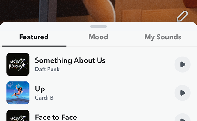Switch to the Featured tab
Viewport: 197px width, 121px height.
(x=34, y=37)
